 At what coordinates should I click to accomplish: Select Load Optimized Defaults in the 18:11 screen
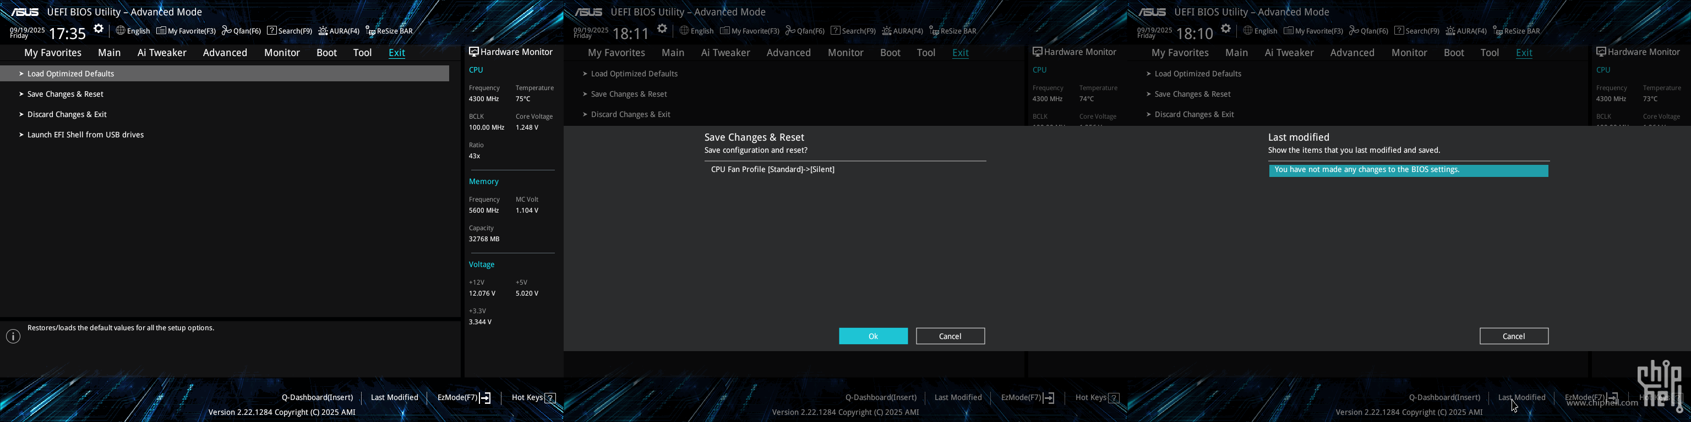click(634, 74)
